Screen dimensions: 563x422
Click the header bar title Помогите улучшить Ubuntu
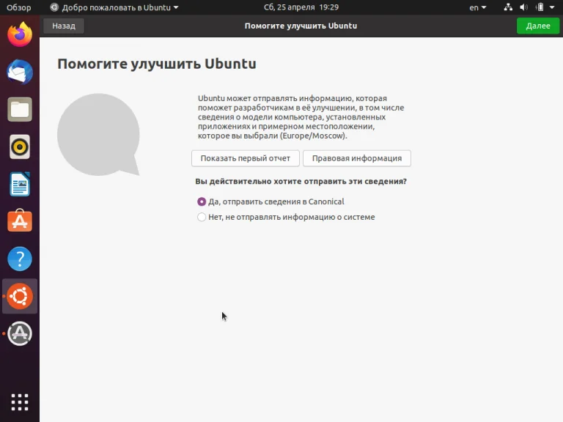(x=301, y=26)
